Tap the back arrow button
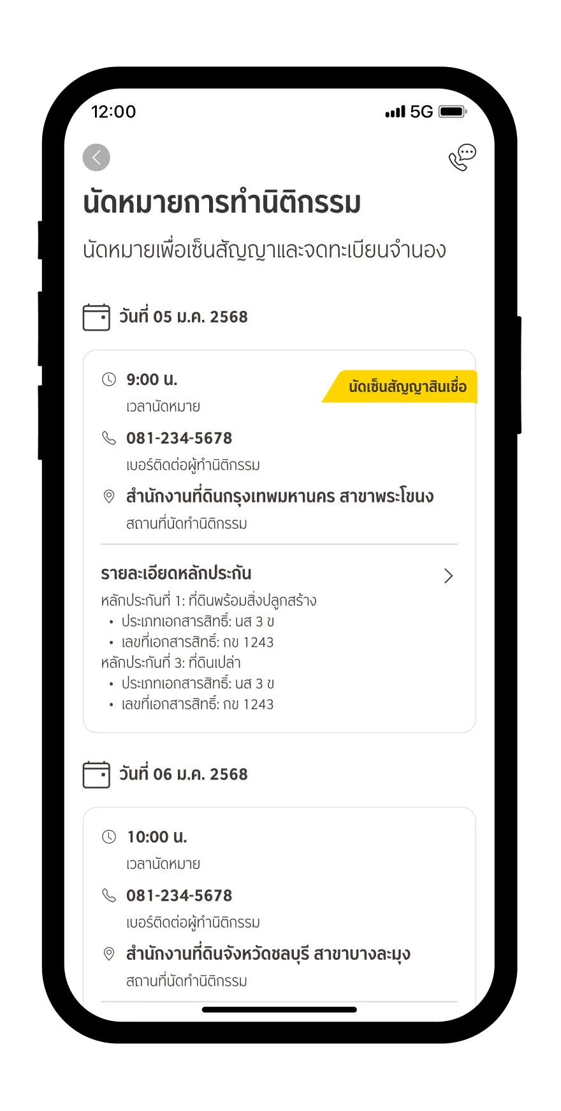The image size is (561, 1111). point(96,158)
